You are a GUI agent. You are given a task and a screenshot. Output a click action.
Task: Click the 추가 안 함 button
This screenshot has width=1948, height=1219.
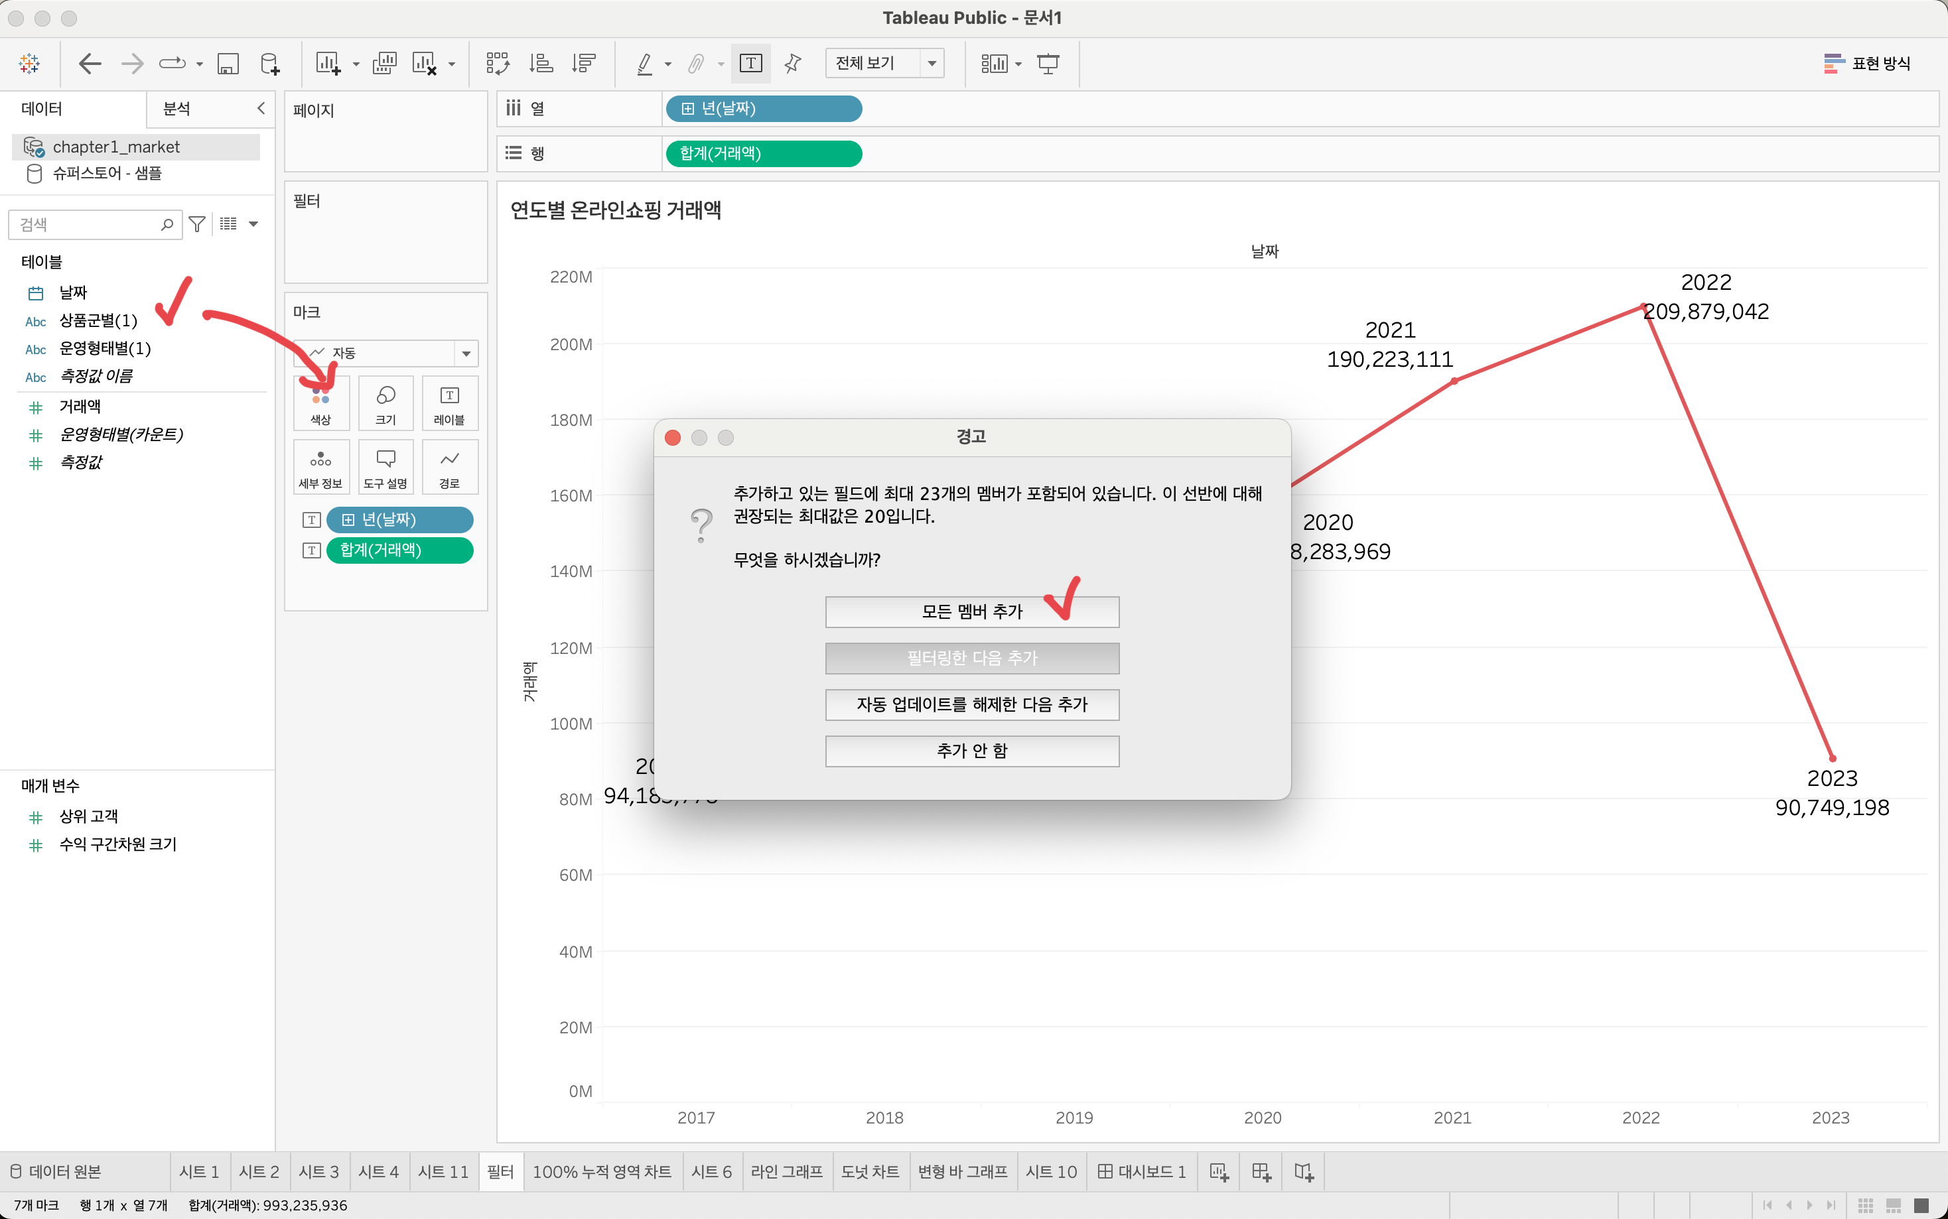971,751
